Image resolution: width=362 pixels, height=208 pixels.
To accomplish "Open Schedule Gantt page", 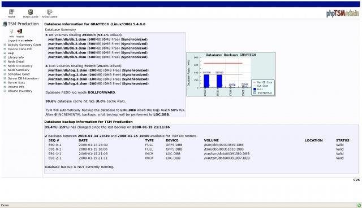I will (19, 74).
